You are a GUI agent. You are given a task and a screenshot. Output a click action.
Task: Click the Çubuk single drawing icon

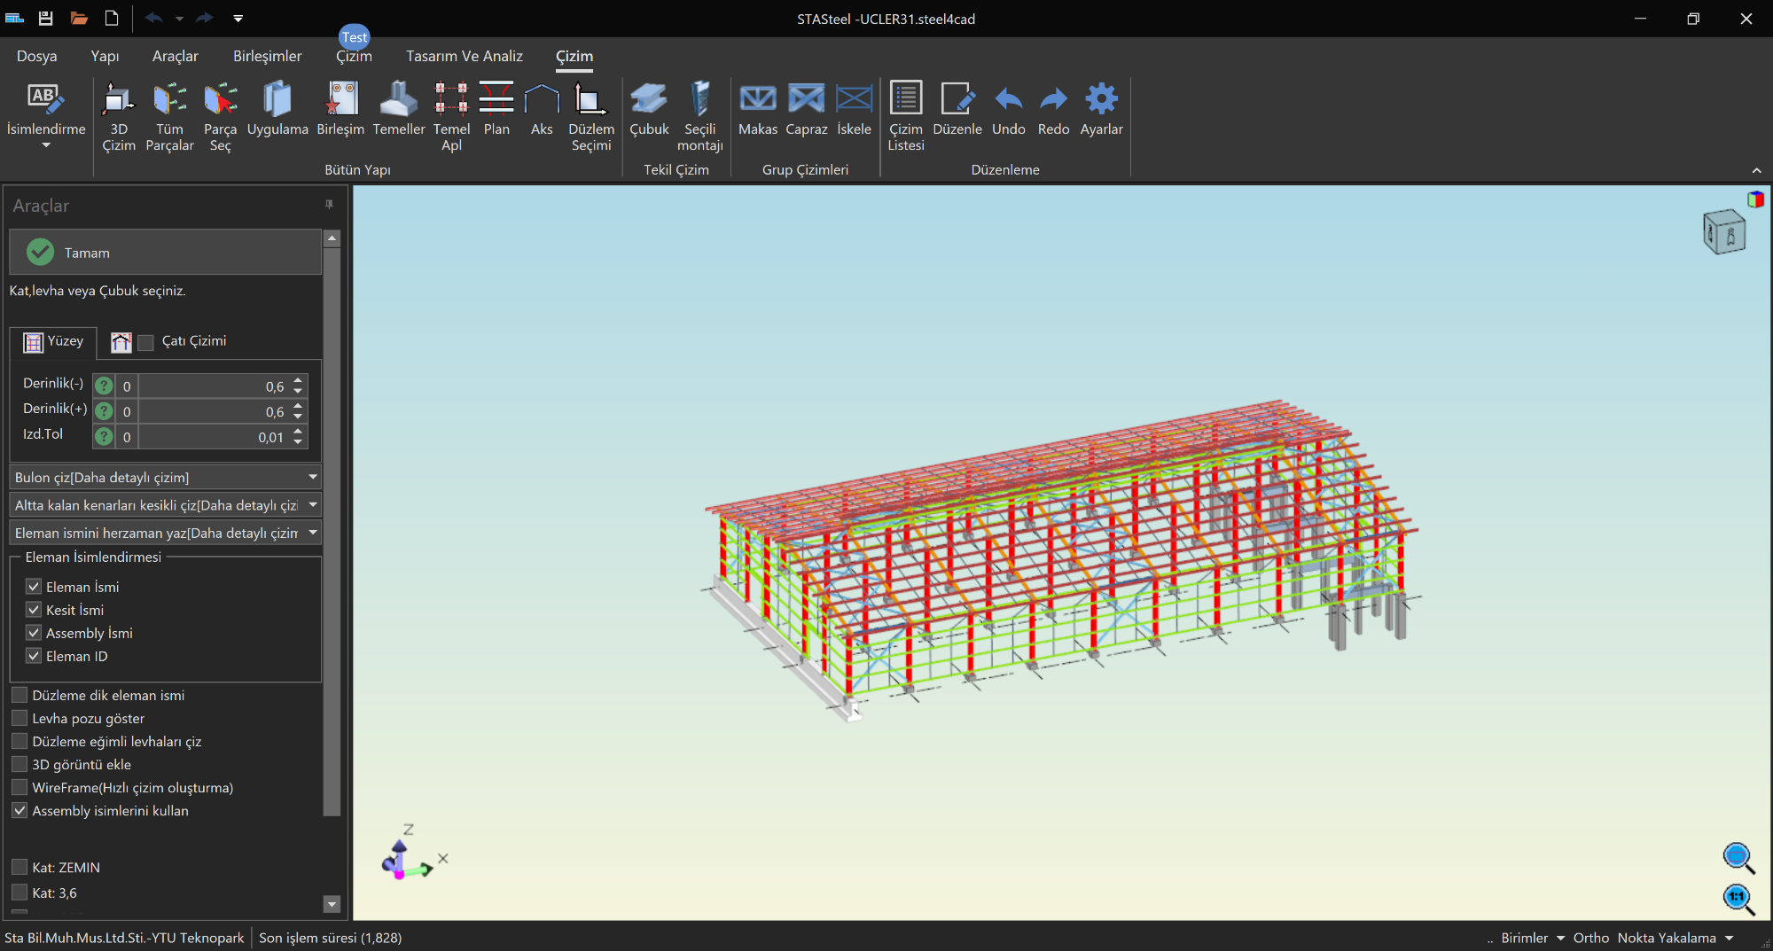(x=649, y=100)
